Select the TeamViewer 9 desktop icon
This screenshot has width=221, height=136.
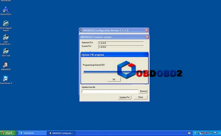click(x=6, y=80)
